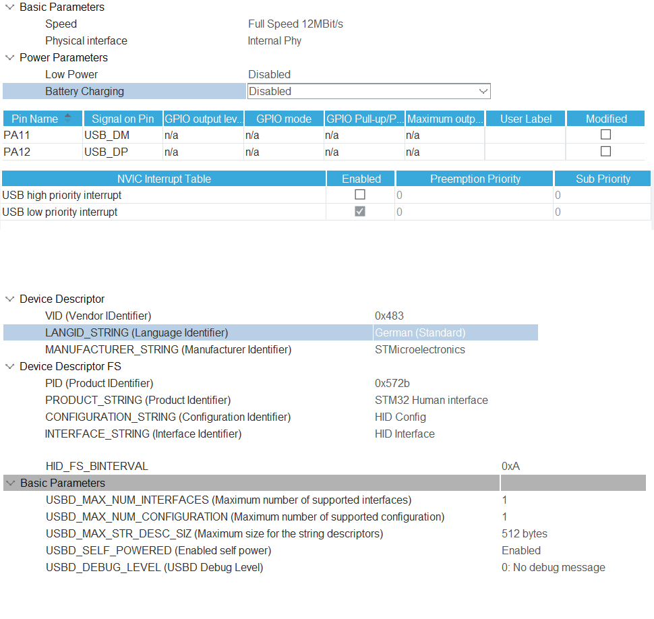Click the Enabled value for USBD_SELF_POWERED
The width and height of the screenshot is (654, 619).
(x=521, y=551)
